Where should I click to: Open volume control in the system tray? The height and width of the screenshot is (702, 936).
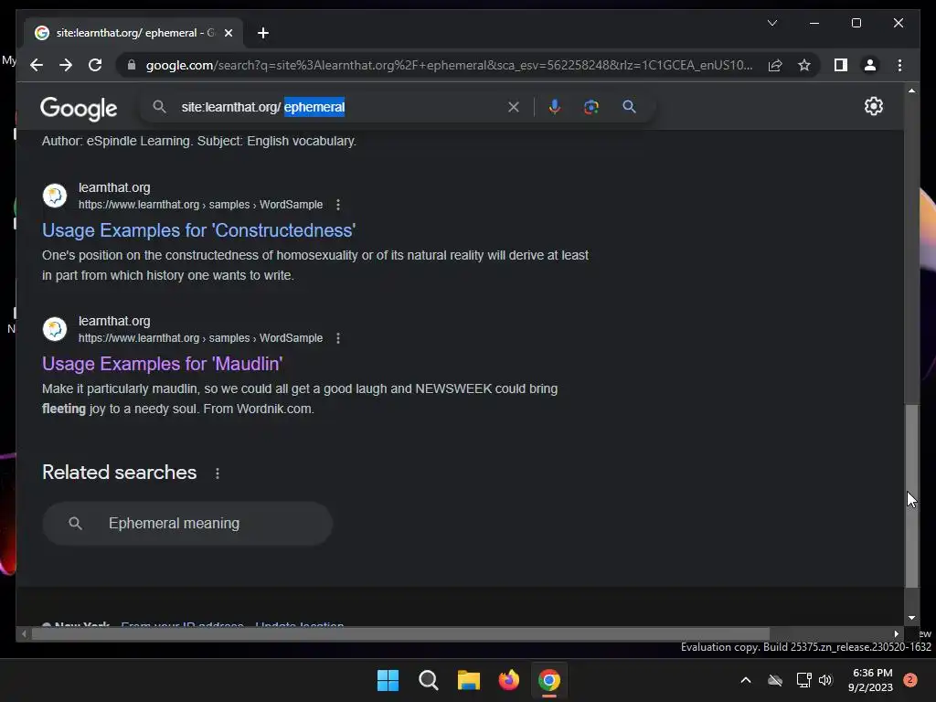(825, 680)
